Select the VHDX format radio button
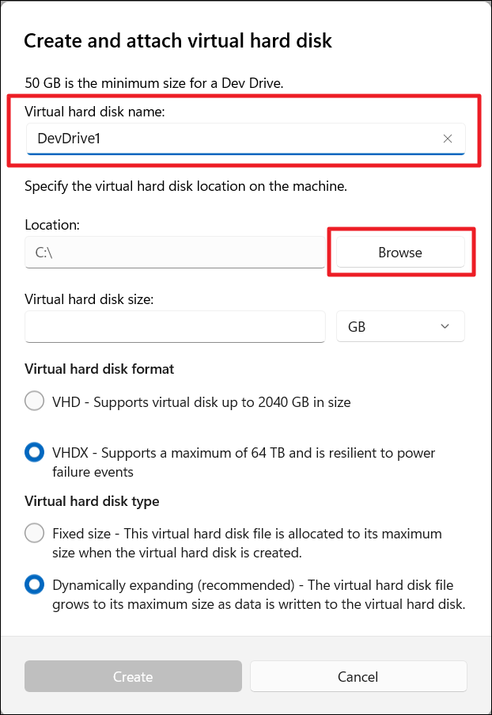Screen dimensions: 492x715 point(35,453)
